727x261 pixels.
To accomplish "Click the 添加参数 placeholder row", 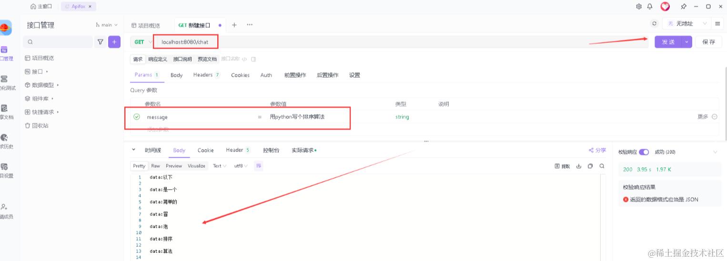I will 157,130.
